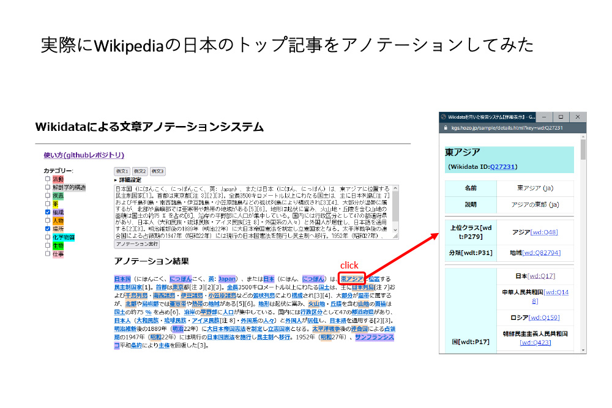Click the globe favicon in details window title bar
This screenshot has height=408, width=612.
443,117
